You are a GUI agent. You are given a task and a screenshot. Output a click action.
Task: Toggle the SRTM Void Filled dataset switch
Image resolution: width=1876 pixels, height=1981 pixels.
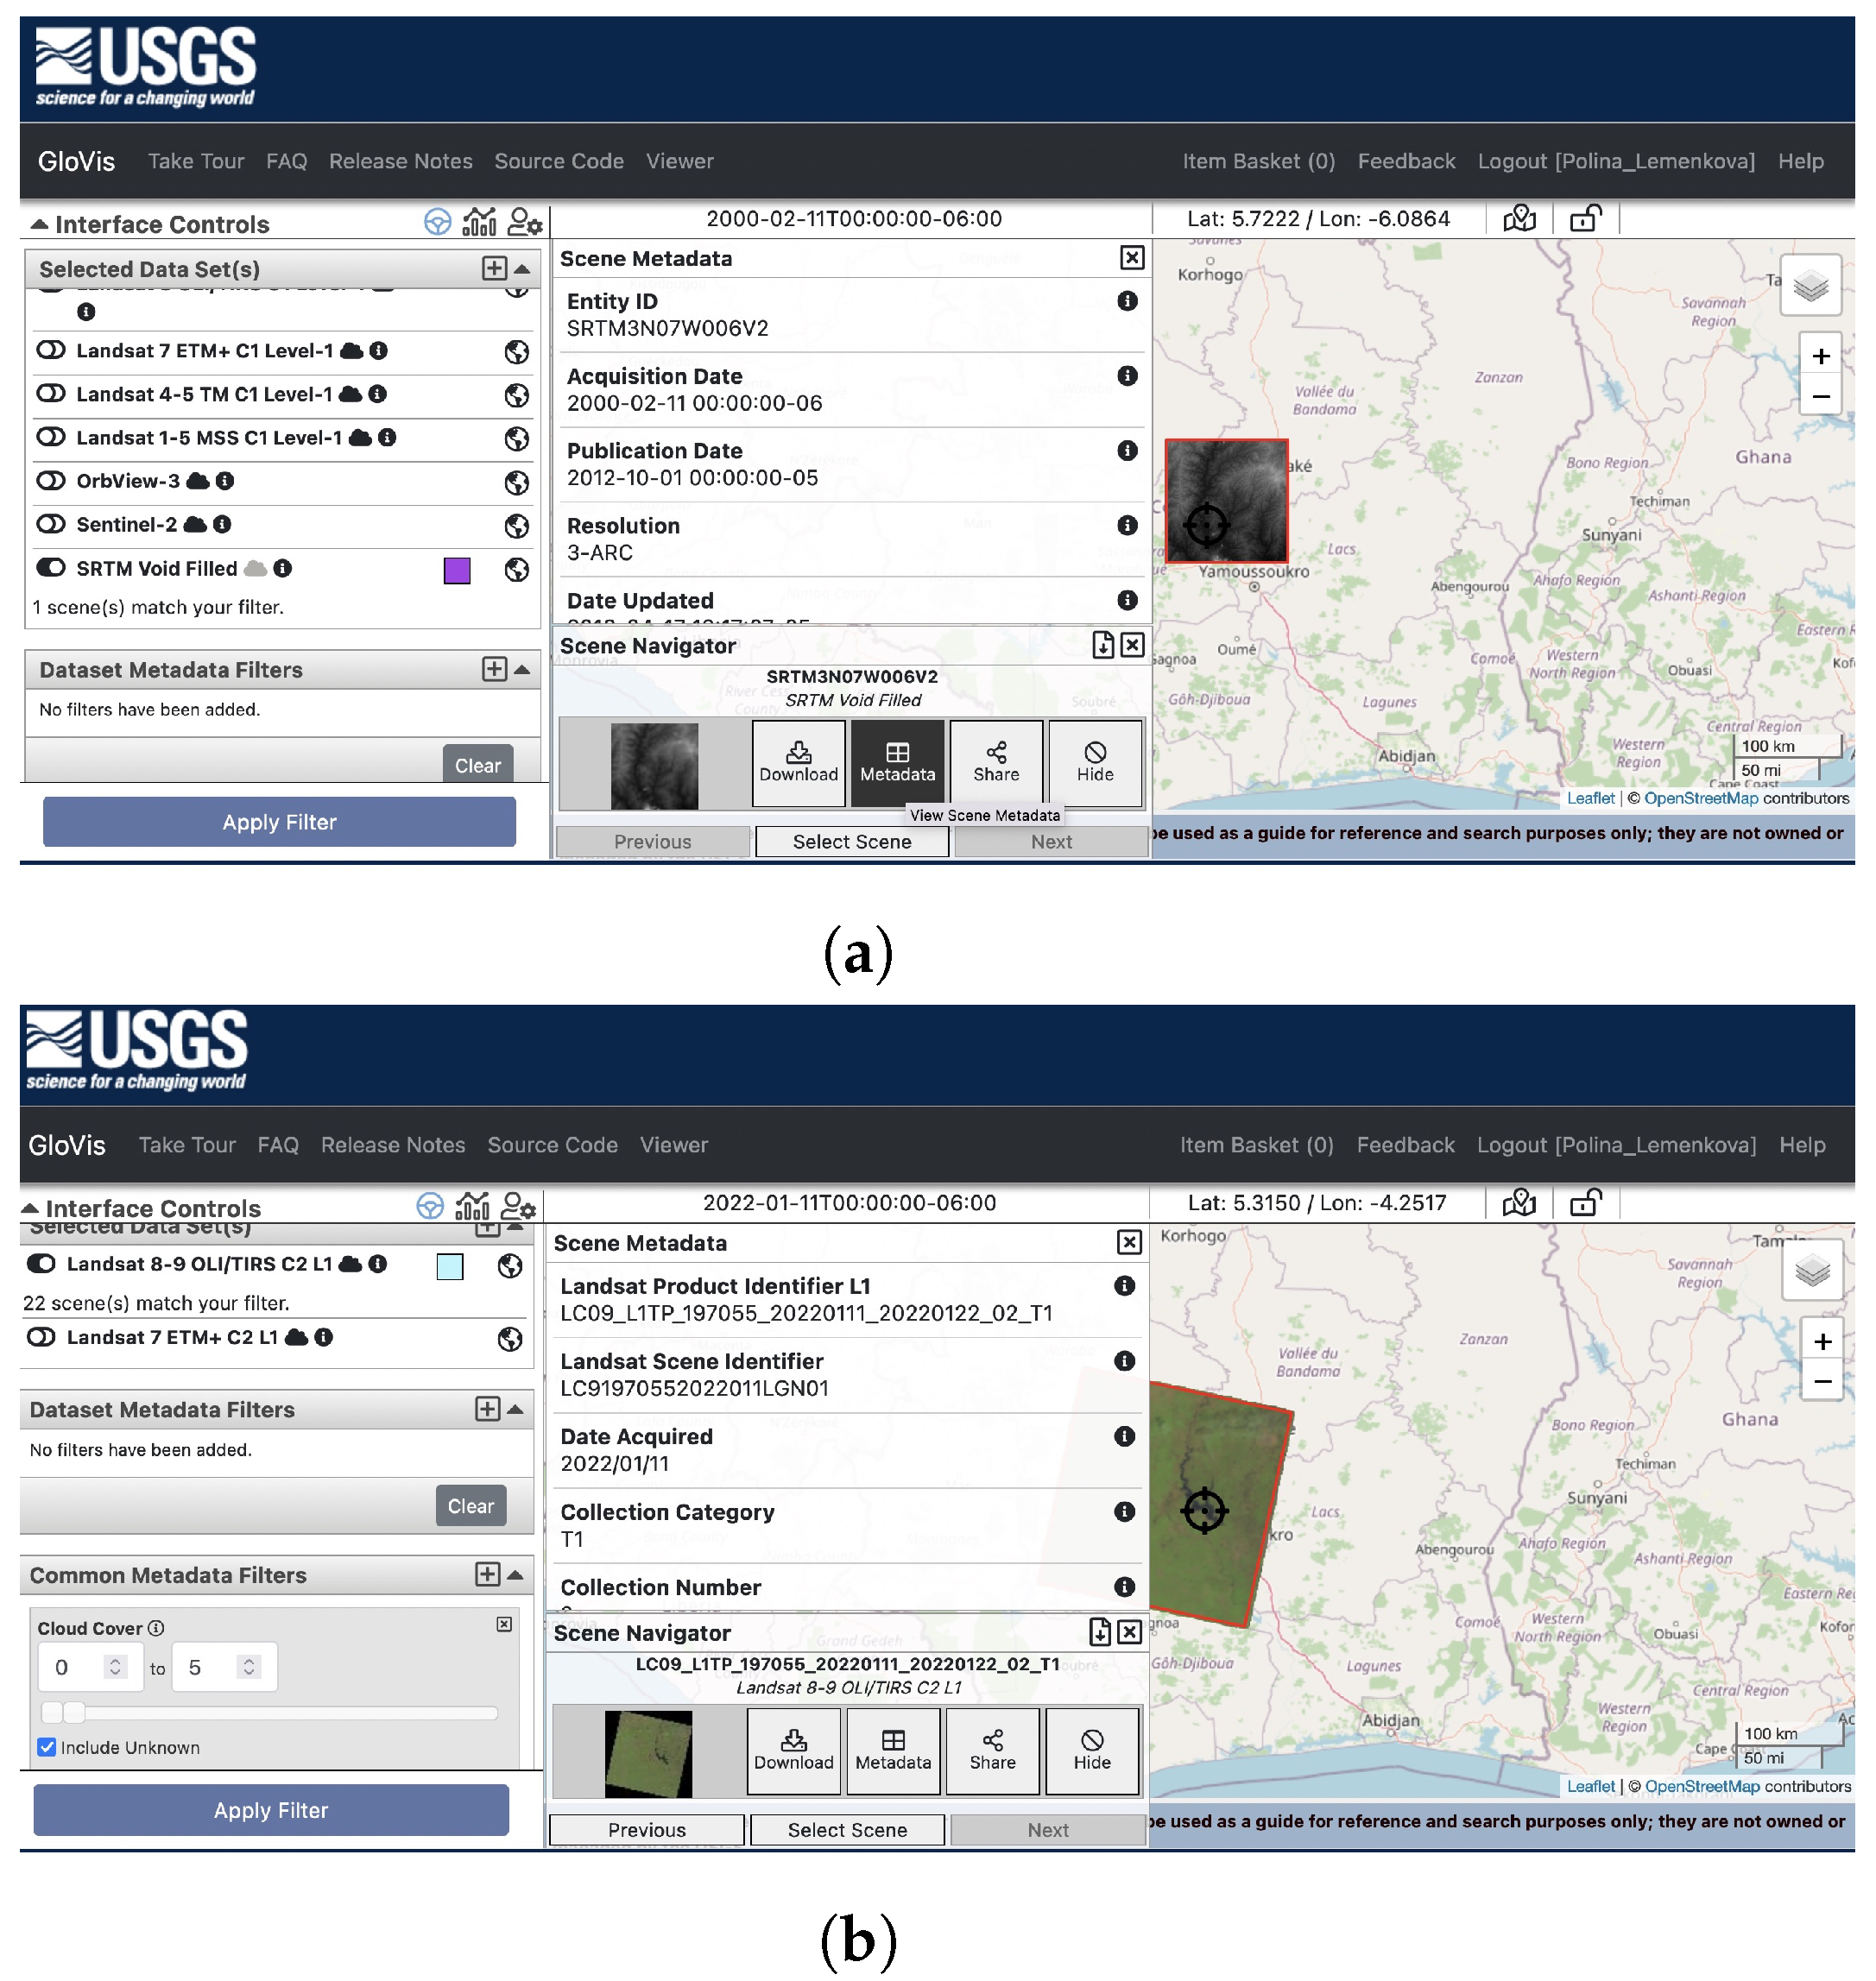50,568
